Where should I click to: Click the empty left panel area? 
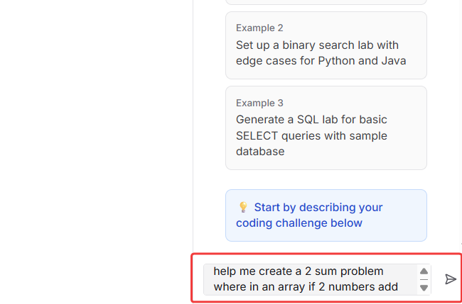pos(96,142)
